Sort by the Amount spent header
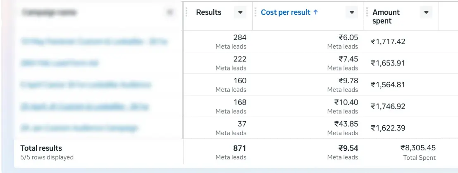Image resolution: width=458 pixels, height=173 pixels. [x=386, y=16]
